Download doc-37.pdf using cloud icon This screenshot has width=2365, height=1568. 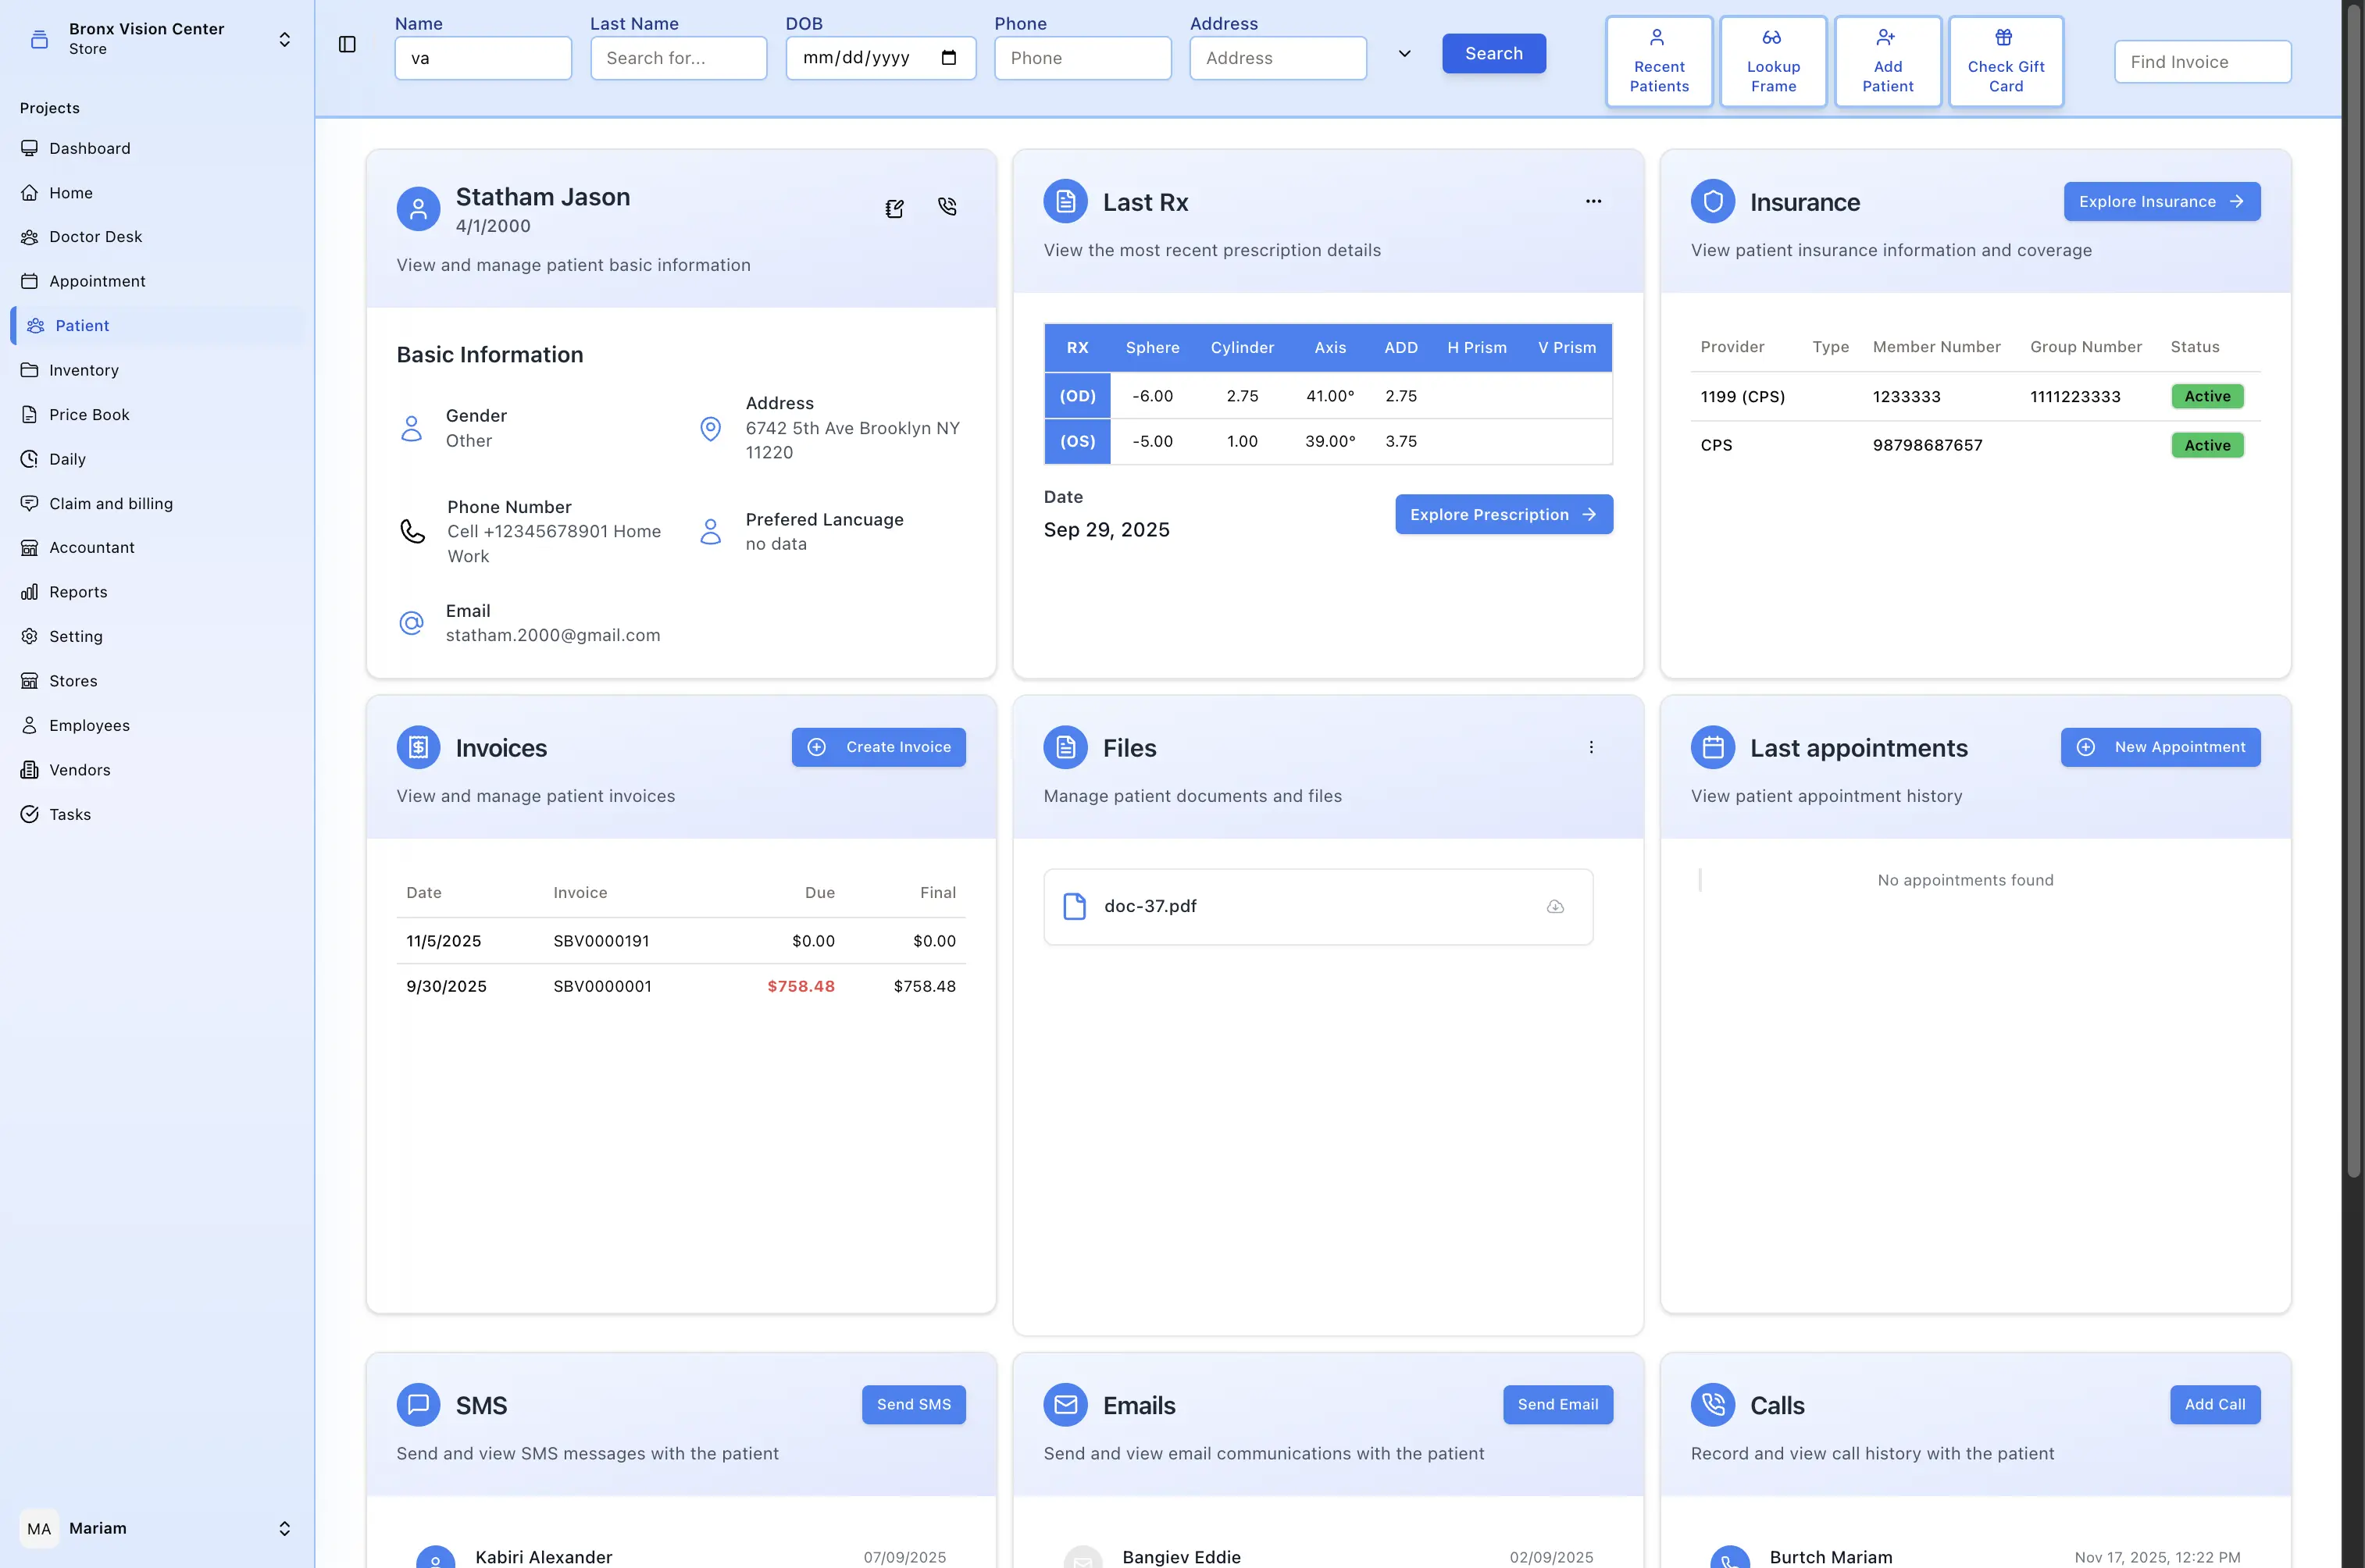pos(1555,906)
